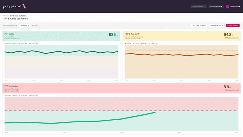Viewport: 243px width, 137px height.
Task: Click SET TIME FOR ALL button
Action: coord(199,25)
